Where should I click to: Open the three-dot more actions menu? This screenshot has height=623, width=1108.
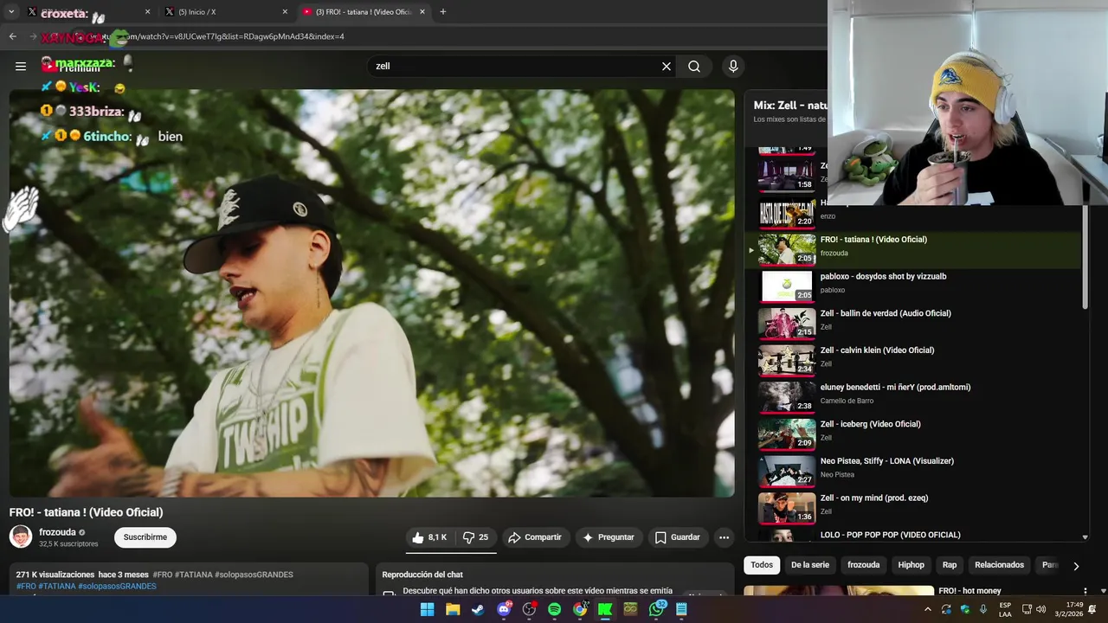pyautogui.click(x=724, y=537)
